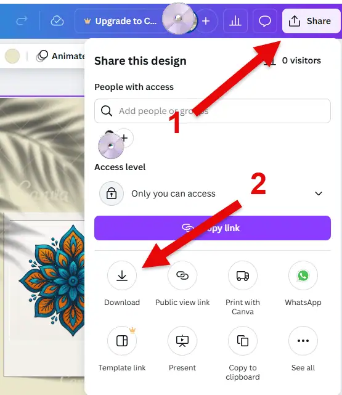The image size is (342, 395).
Task: Open the Template link option
Action: point(122,341)
